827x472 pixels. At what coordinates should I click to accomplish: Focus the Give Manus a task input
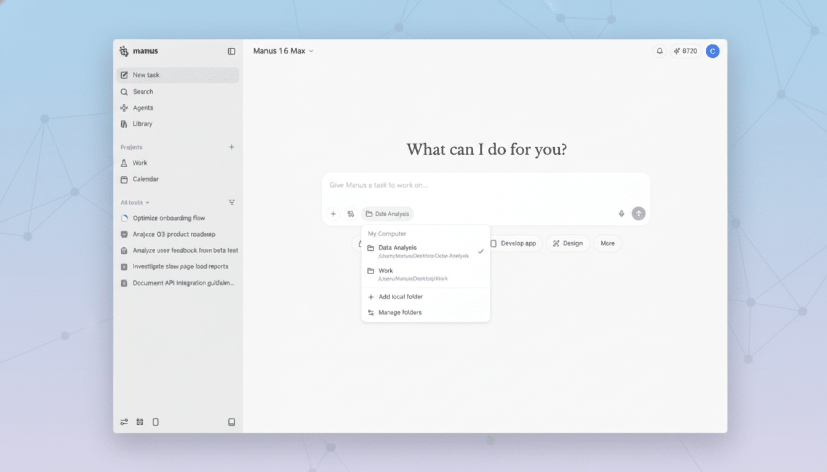click(485, 185)
